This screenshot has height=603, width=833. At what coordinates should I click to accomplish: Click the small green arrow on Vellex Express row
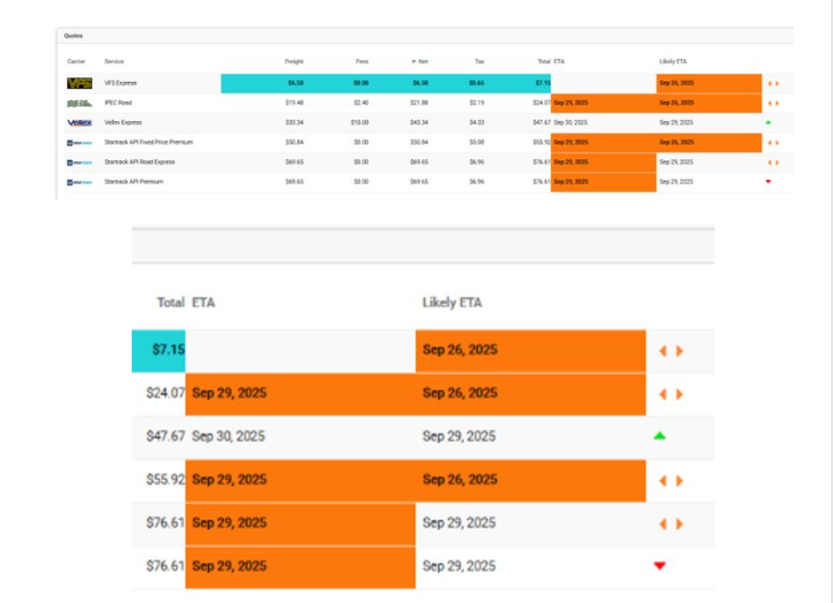(x=768, y=122)
